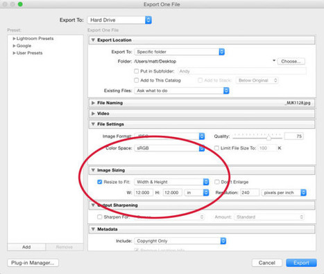Open sharpening Amount Standard dropdown
Image resolution: width=324 pixels, height=274 pixels.
[269, 217]
